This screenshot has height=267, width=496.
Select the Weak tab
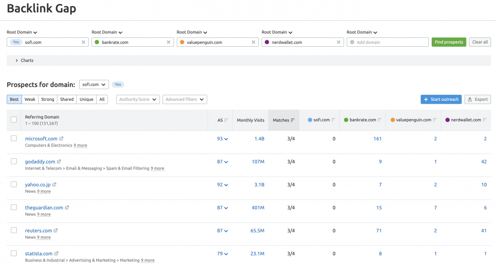pos(30,99)
